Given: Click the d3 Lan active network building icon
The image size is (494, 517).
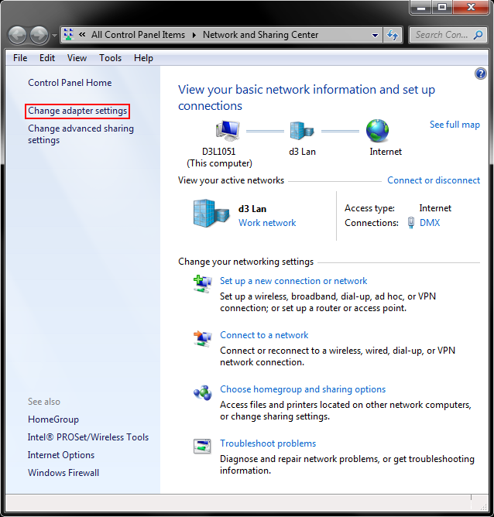Looking at the screenshot, I should pos(211,214).
